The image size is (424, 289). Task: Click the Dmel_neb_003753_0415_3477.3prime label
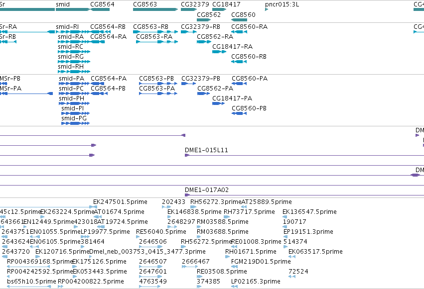tap(147, 252)
